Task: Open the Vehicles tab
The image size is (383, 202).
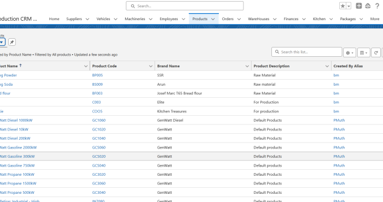Action: [103, 19]
